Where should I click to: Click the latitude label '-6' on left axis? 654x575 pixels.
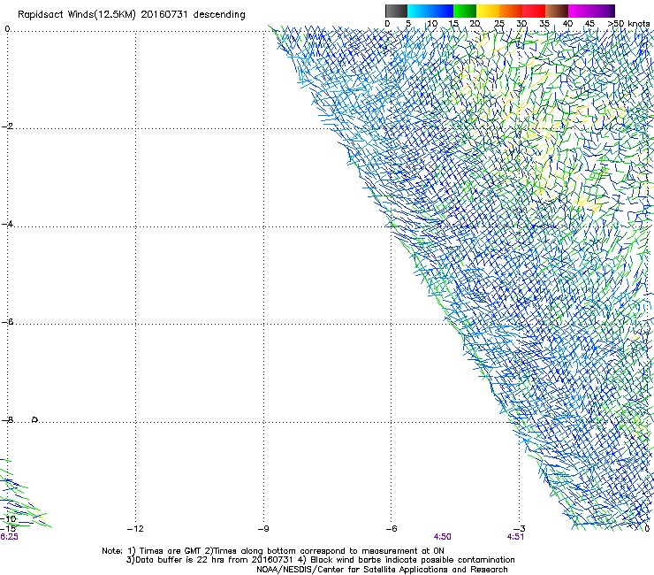click(8, 322)
